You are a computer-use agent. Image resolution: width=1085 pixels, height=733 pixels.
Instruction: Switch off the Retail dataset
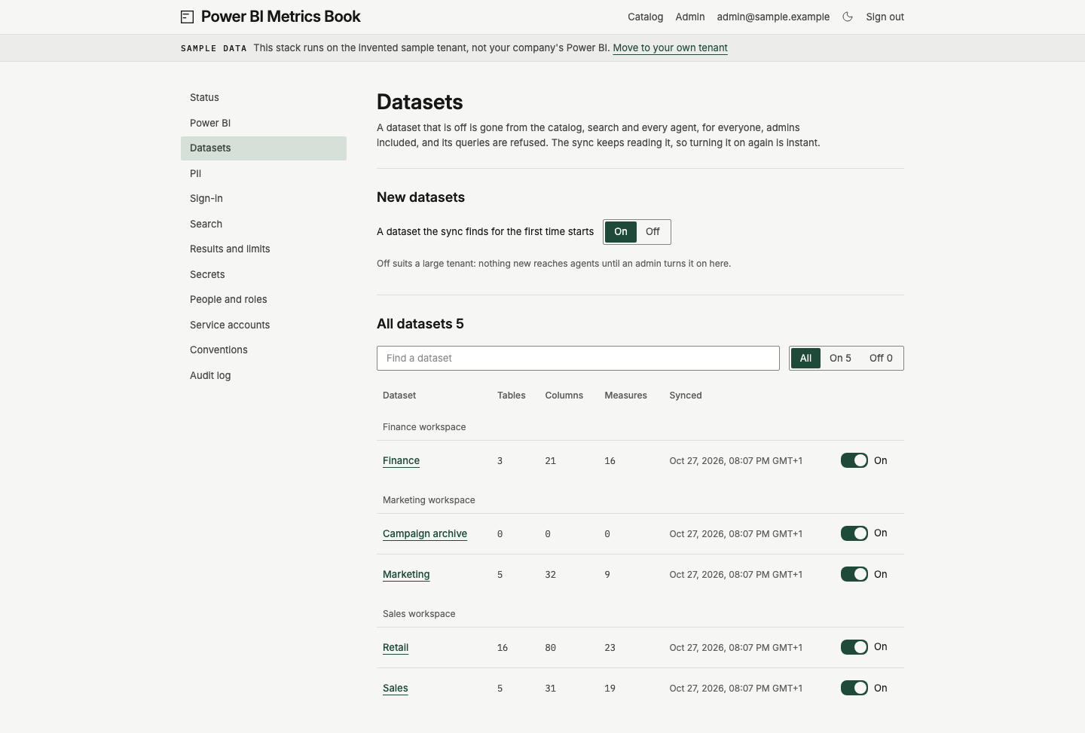click(854, 647)
